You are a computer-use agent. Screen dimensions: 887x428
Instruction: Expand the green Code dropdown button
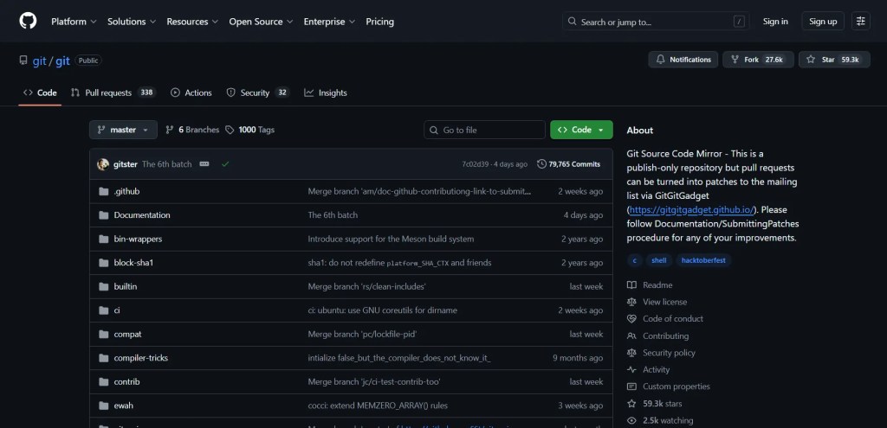pyautogui.click(x=581, y=130)
